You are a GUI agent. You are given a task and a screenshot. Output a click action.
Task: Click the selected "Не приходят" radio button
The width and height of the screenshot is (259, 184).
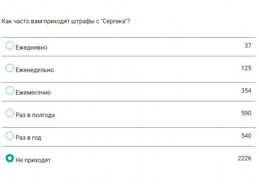10,158
